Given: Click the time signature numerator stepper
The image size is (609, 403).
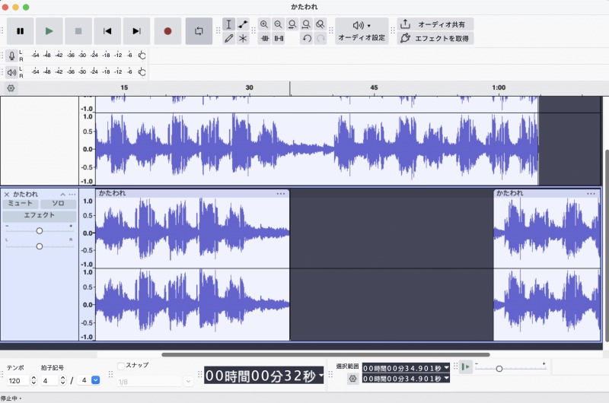Looking at the screenshot, I should click(63, 380).
